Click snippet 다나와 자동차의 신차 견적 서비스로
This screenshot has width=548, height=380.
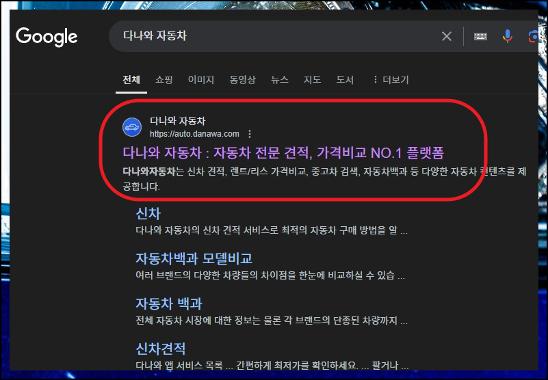tap(272, 230)
